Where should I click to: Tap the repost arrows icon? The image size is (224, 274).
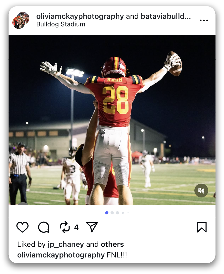(x=65, y=227)
